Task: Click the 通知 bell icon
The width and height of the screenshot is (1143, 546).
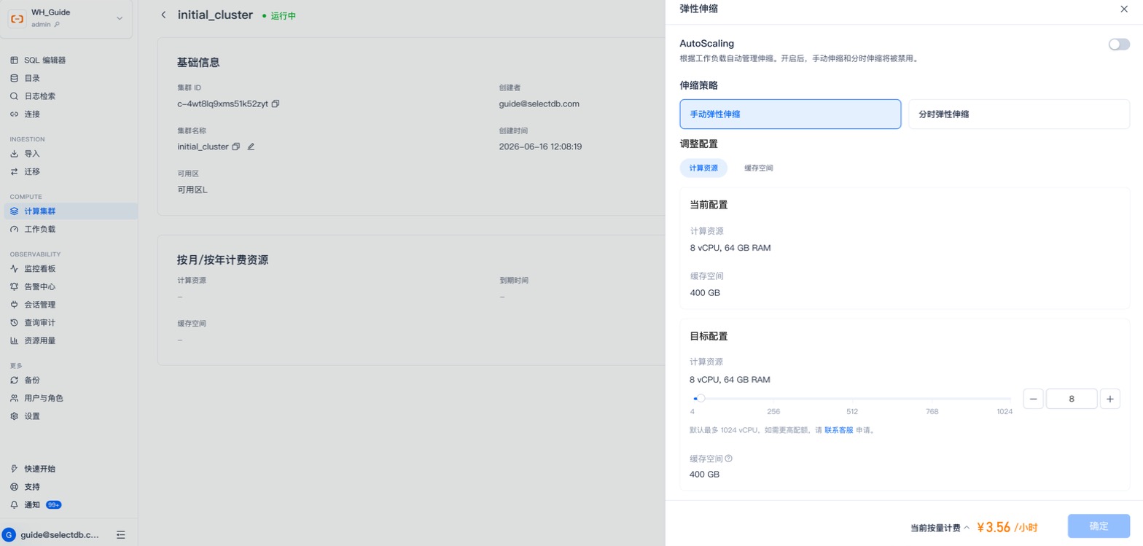Action: [x=14, y=504]
